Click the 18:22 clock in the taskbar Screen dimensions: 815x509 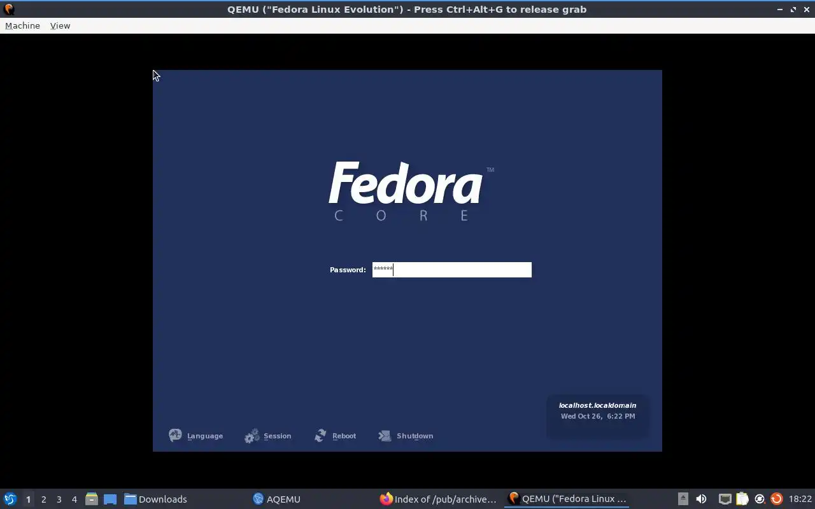pos(800,499)
